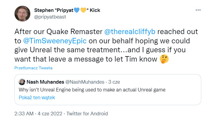Click the @NashMuhandes handle
The image size is (216, 121).
pos(84,82)
